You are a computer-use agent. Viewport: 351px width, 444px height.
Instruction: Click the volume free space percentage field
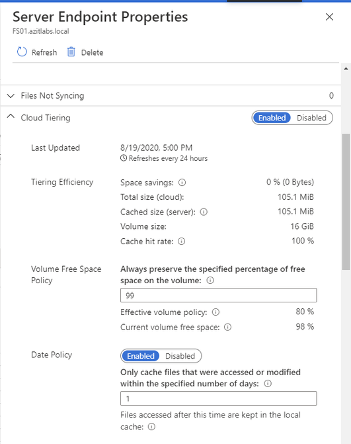(x=218, y=295)
